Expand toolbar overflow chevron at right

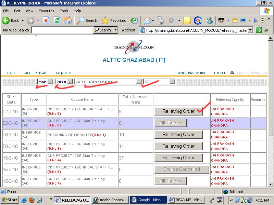pyautogui.click(x=269, y=19)
